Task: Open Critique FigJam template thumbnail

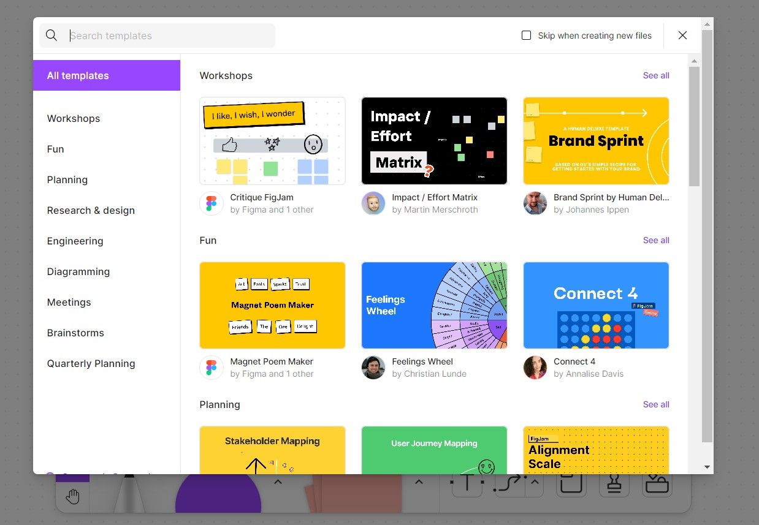Action: [272, 141]
